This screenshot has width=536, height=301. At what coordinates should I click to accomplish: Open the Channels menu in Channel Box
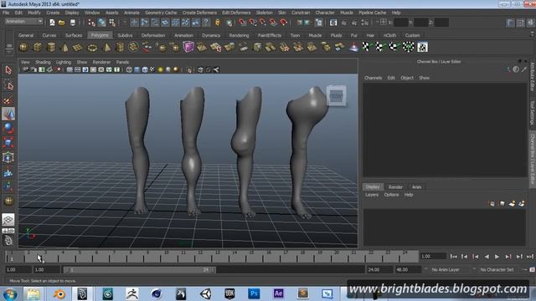pos(373,78)
